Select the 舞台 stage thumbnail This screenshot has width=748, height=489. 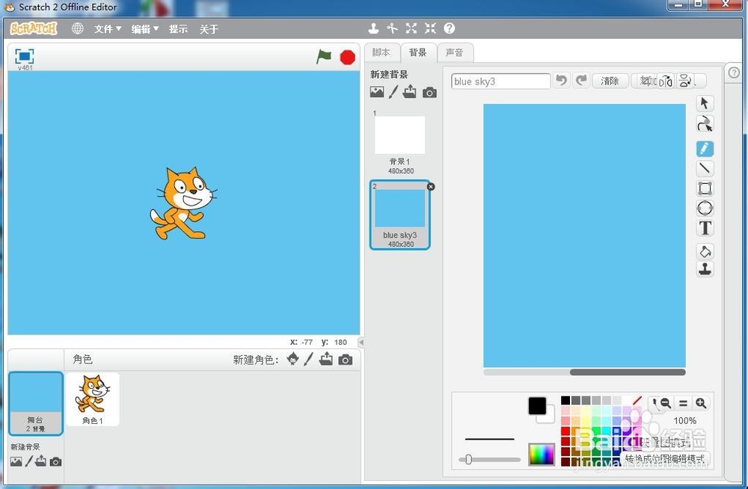[x=36, y=404]
